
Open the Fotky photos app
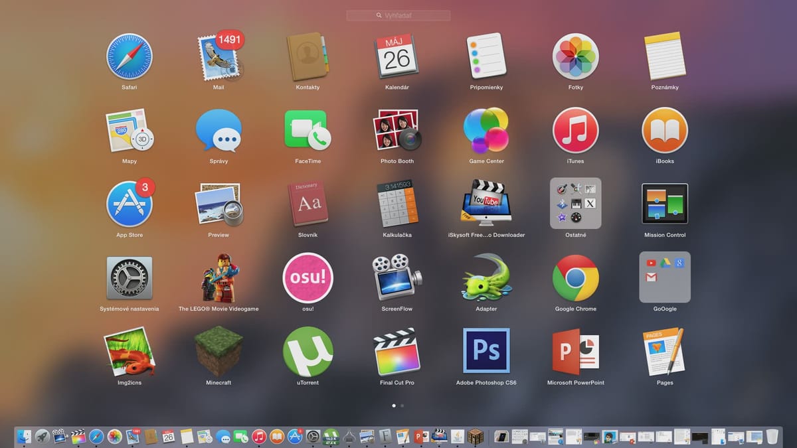[x=576, y=57]
